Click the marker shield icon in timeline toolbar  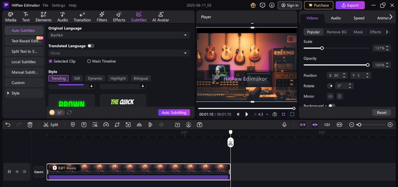click(x=73, y=125)
